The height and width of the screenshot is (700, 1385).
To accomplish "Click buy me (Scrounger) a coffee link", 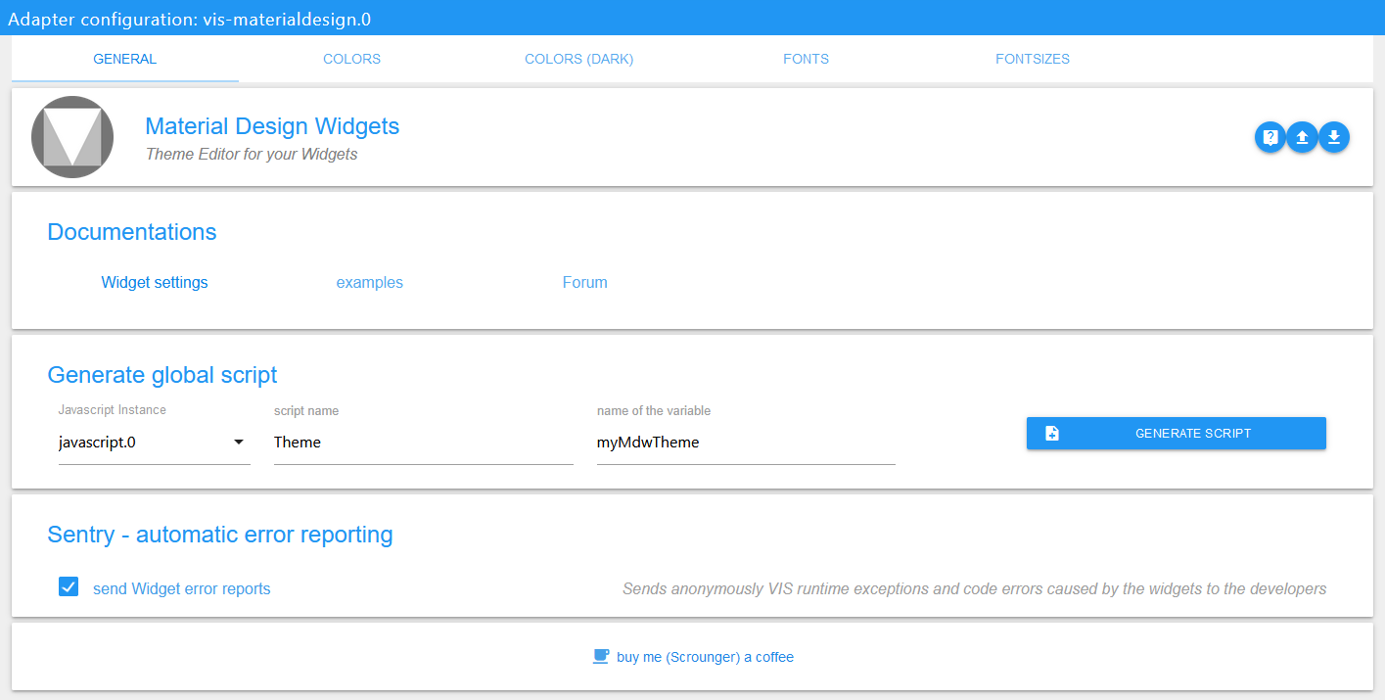I will coord(705,657).
